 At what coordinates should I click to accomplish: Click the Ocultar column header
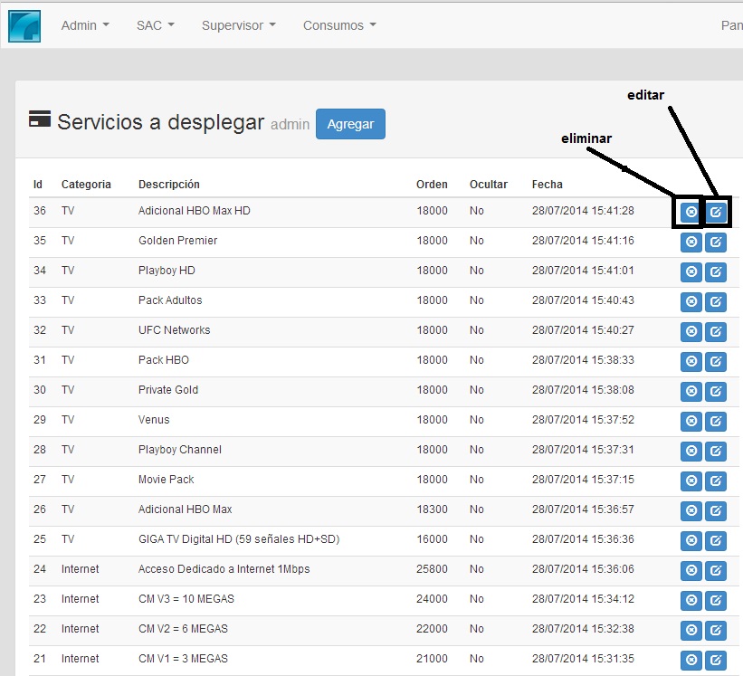490,184
